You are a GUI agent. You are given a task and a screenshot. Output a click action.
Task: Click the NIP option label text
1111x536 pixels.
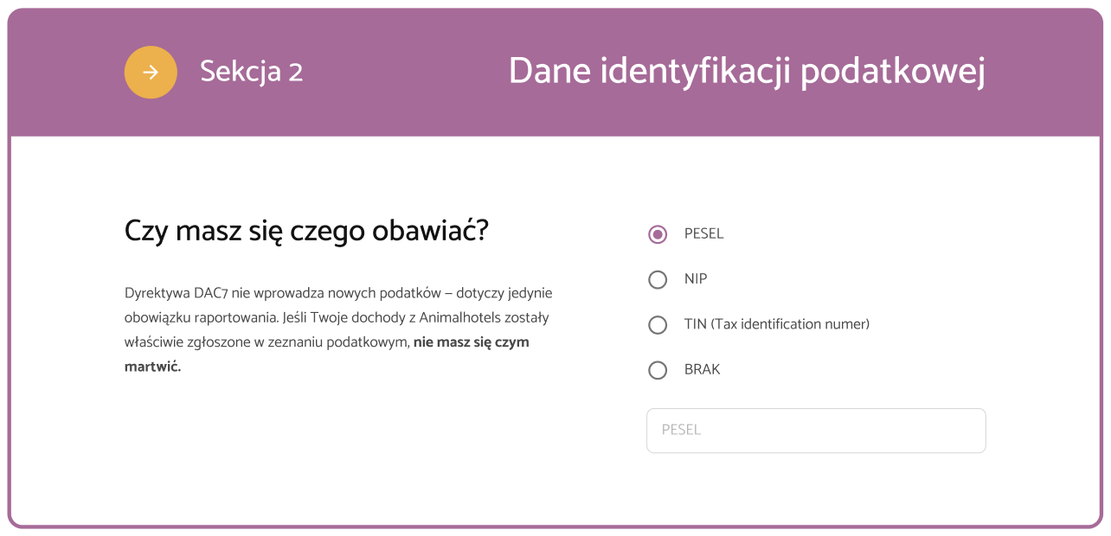point(696,279)
